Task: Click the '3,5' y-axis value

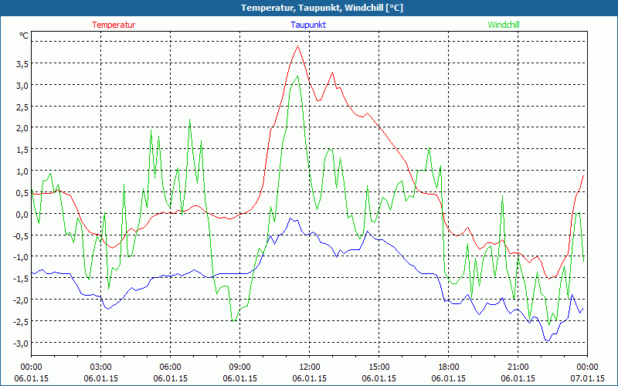Action: pos(22,64)
